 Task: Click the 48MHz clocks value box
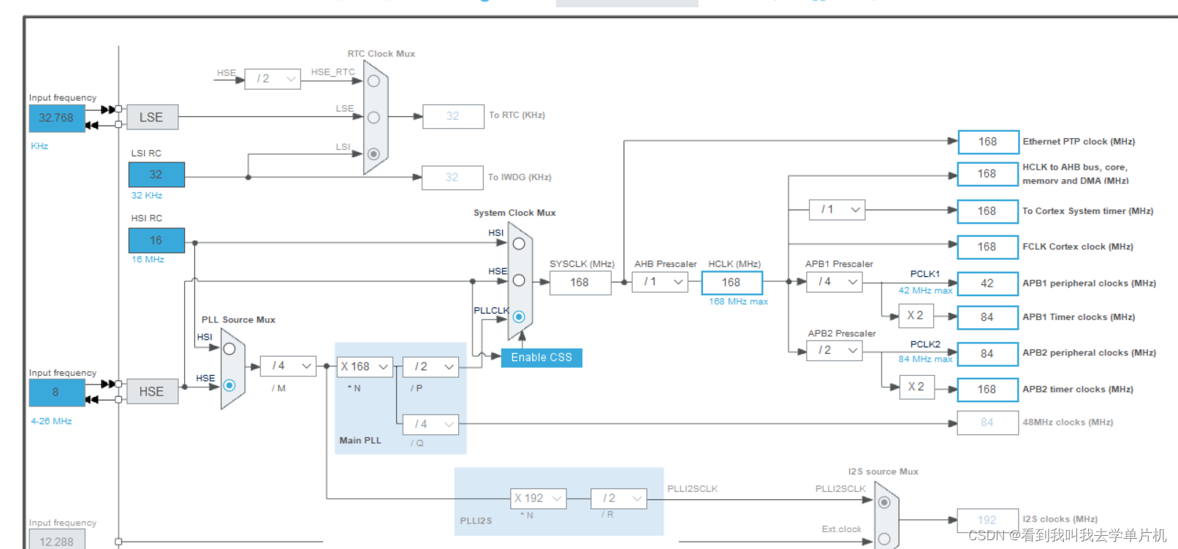tap(988, 423)
